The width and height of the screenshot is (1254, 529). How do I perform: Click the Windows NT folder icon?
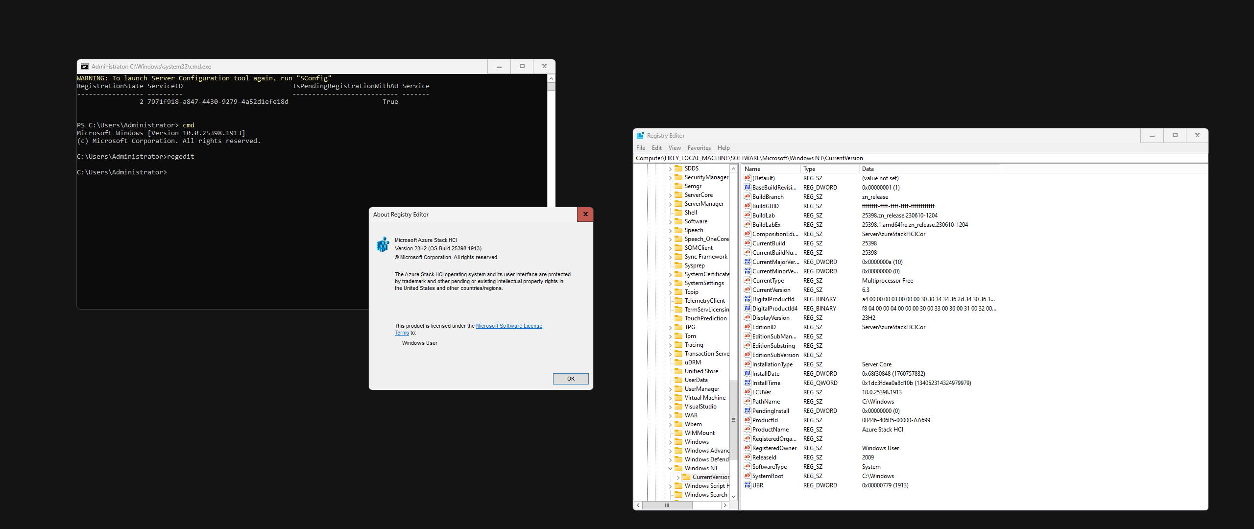click(x=678, y=468)
